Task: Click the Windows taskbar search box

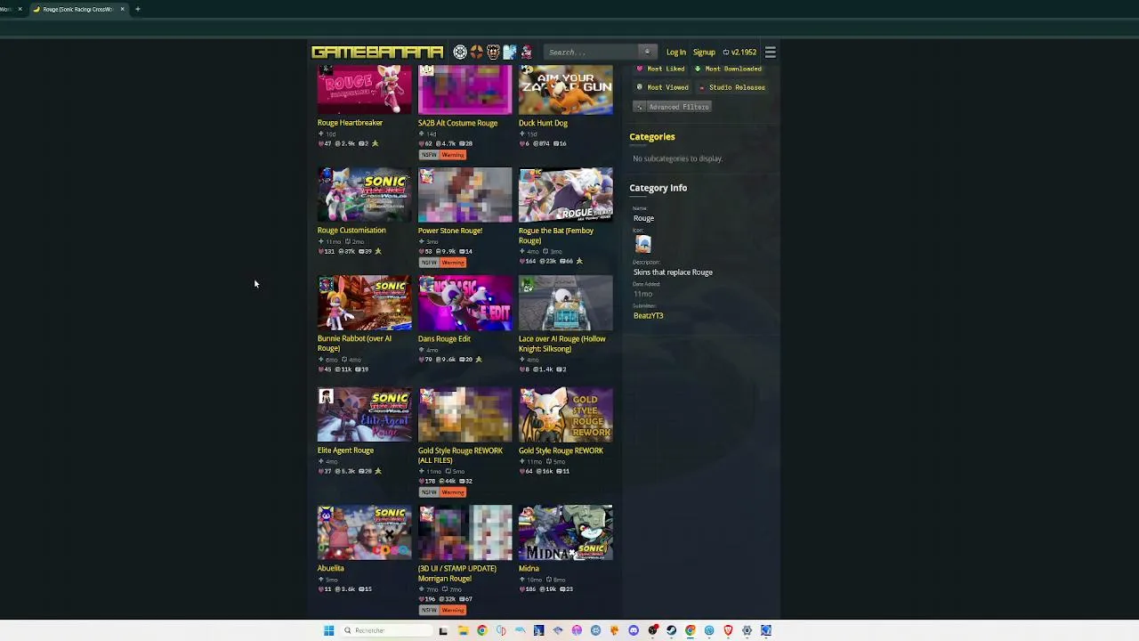Action: pyautogui.click(x=385, y=630)
